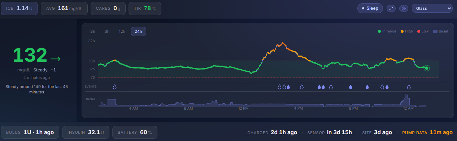Click the 70 y-axis label
Viewport: 457px width, 141px height.
pos(93,77)
